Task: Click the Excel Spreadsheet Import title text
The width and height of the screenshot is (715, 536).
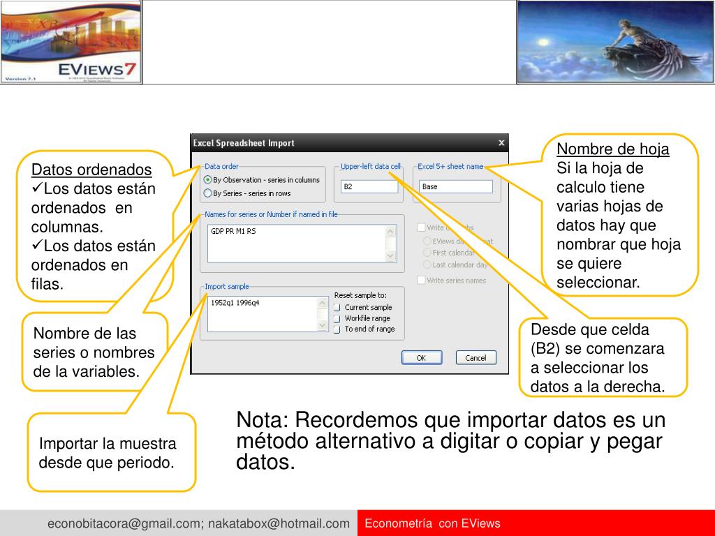Action: coord(244,143)
